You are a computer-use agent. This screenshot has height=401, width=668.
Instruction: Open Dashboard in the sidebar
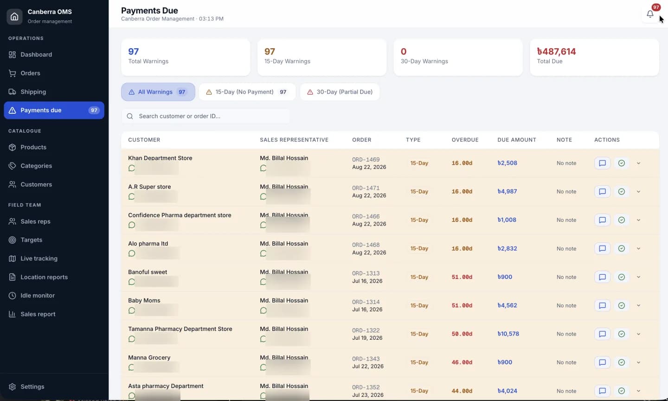tap(54, 54)
